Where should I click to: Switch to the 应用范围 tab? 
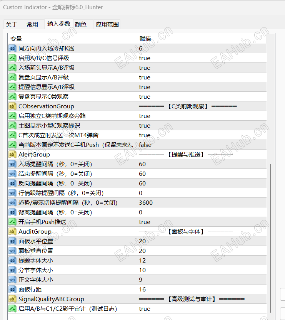pos(107,25)
